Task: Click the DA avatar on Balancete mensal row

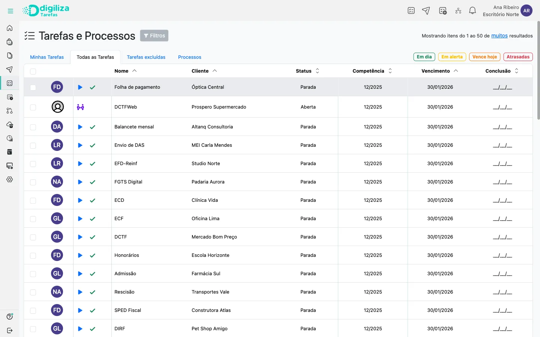Action: point(57,127)
